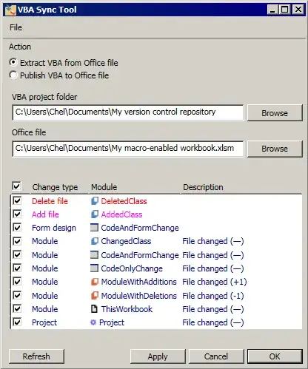
Task: Click the ThisWorkbook document icon
Action: click(94, 308)
